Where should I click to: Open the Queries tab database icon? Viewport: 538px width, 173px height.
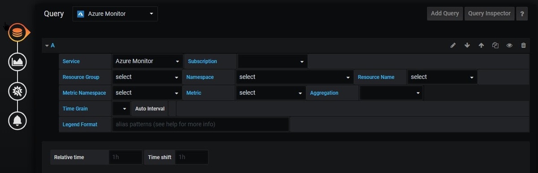coord(17,33)
